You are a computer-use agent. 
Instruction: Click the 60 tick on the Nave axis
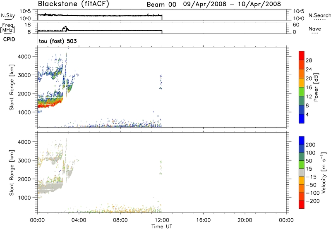tap(296, 25)
